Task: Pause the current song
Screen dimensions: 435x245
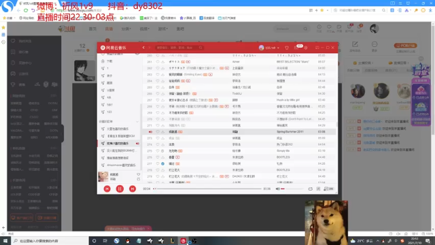Action: (x=120, y=189)
